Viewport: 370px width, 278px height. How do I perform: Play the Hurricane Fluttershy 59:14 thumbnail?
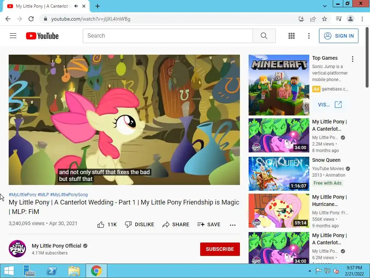point(279,211)
